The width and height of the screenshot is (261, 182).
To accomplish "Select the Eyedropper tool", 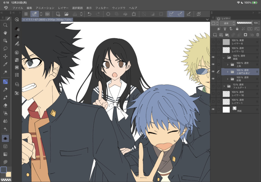I will pyautogui.click(x=5, y=64).
